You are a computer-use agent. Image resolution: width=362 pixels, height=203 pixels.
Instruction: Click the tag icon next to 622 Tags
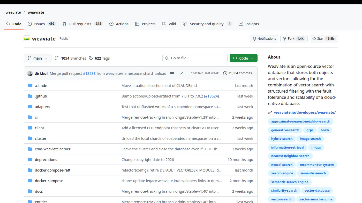click(91, 58)
